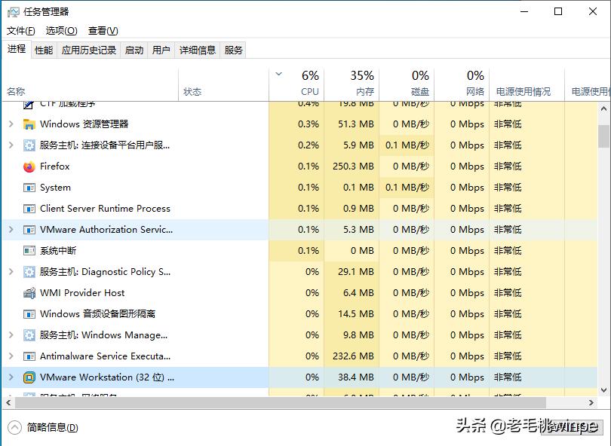Open the 应用历史记录 tab
The image size is (611, 446).
pos(90,50)
